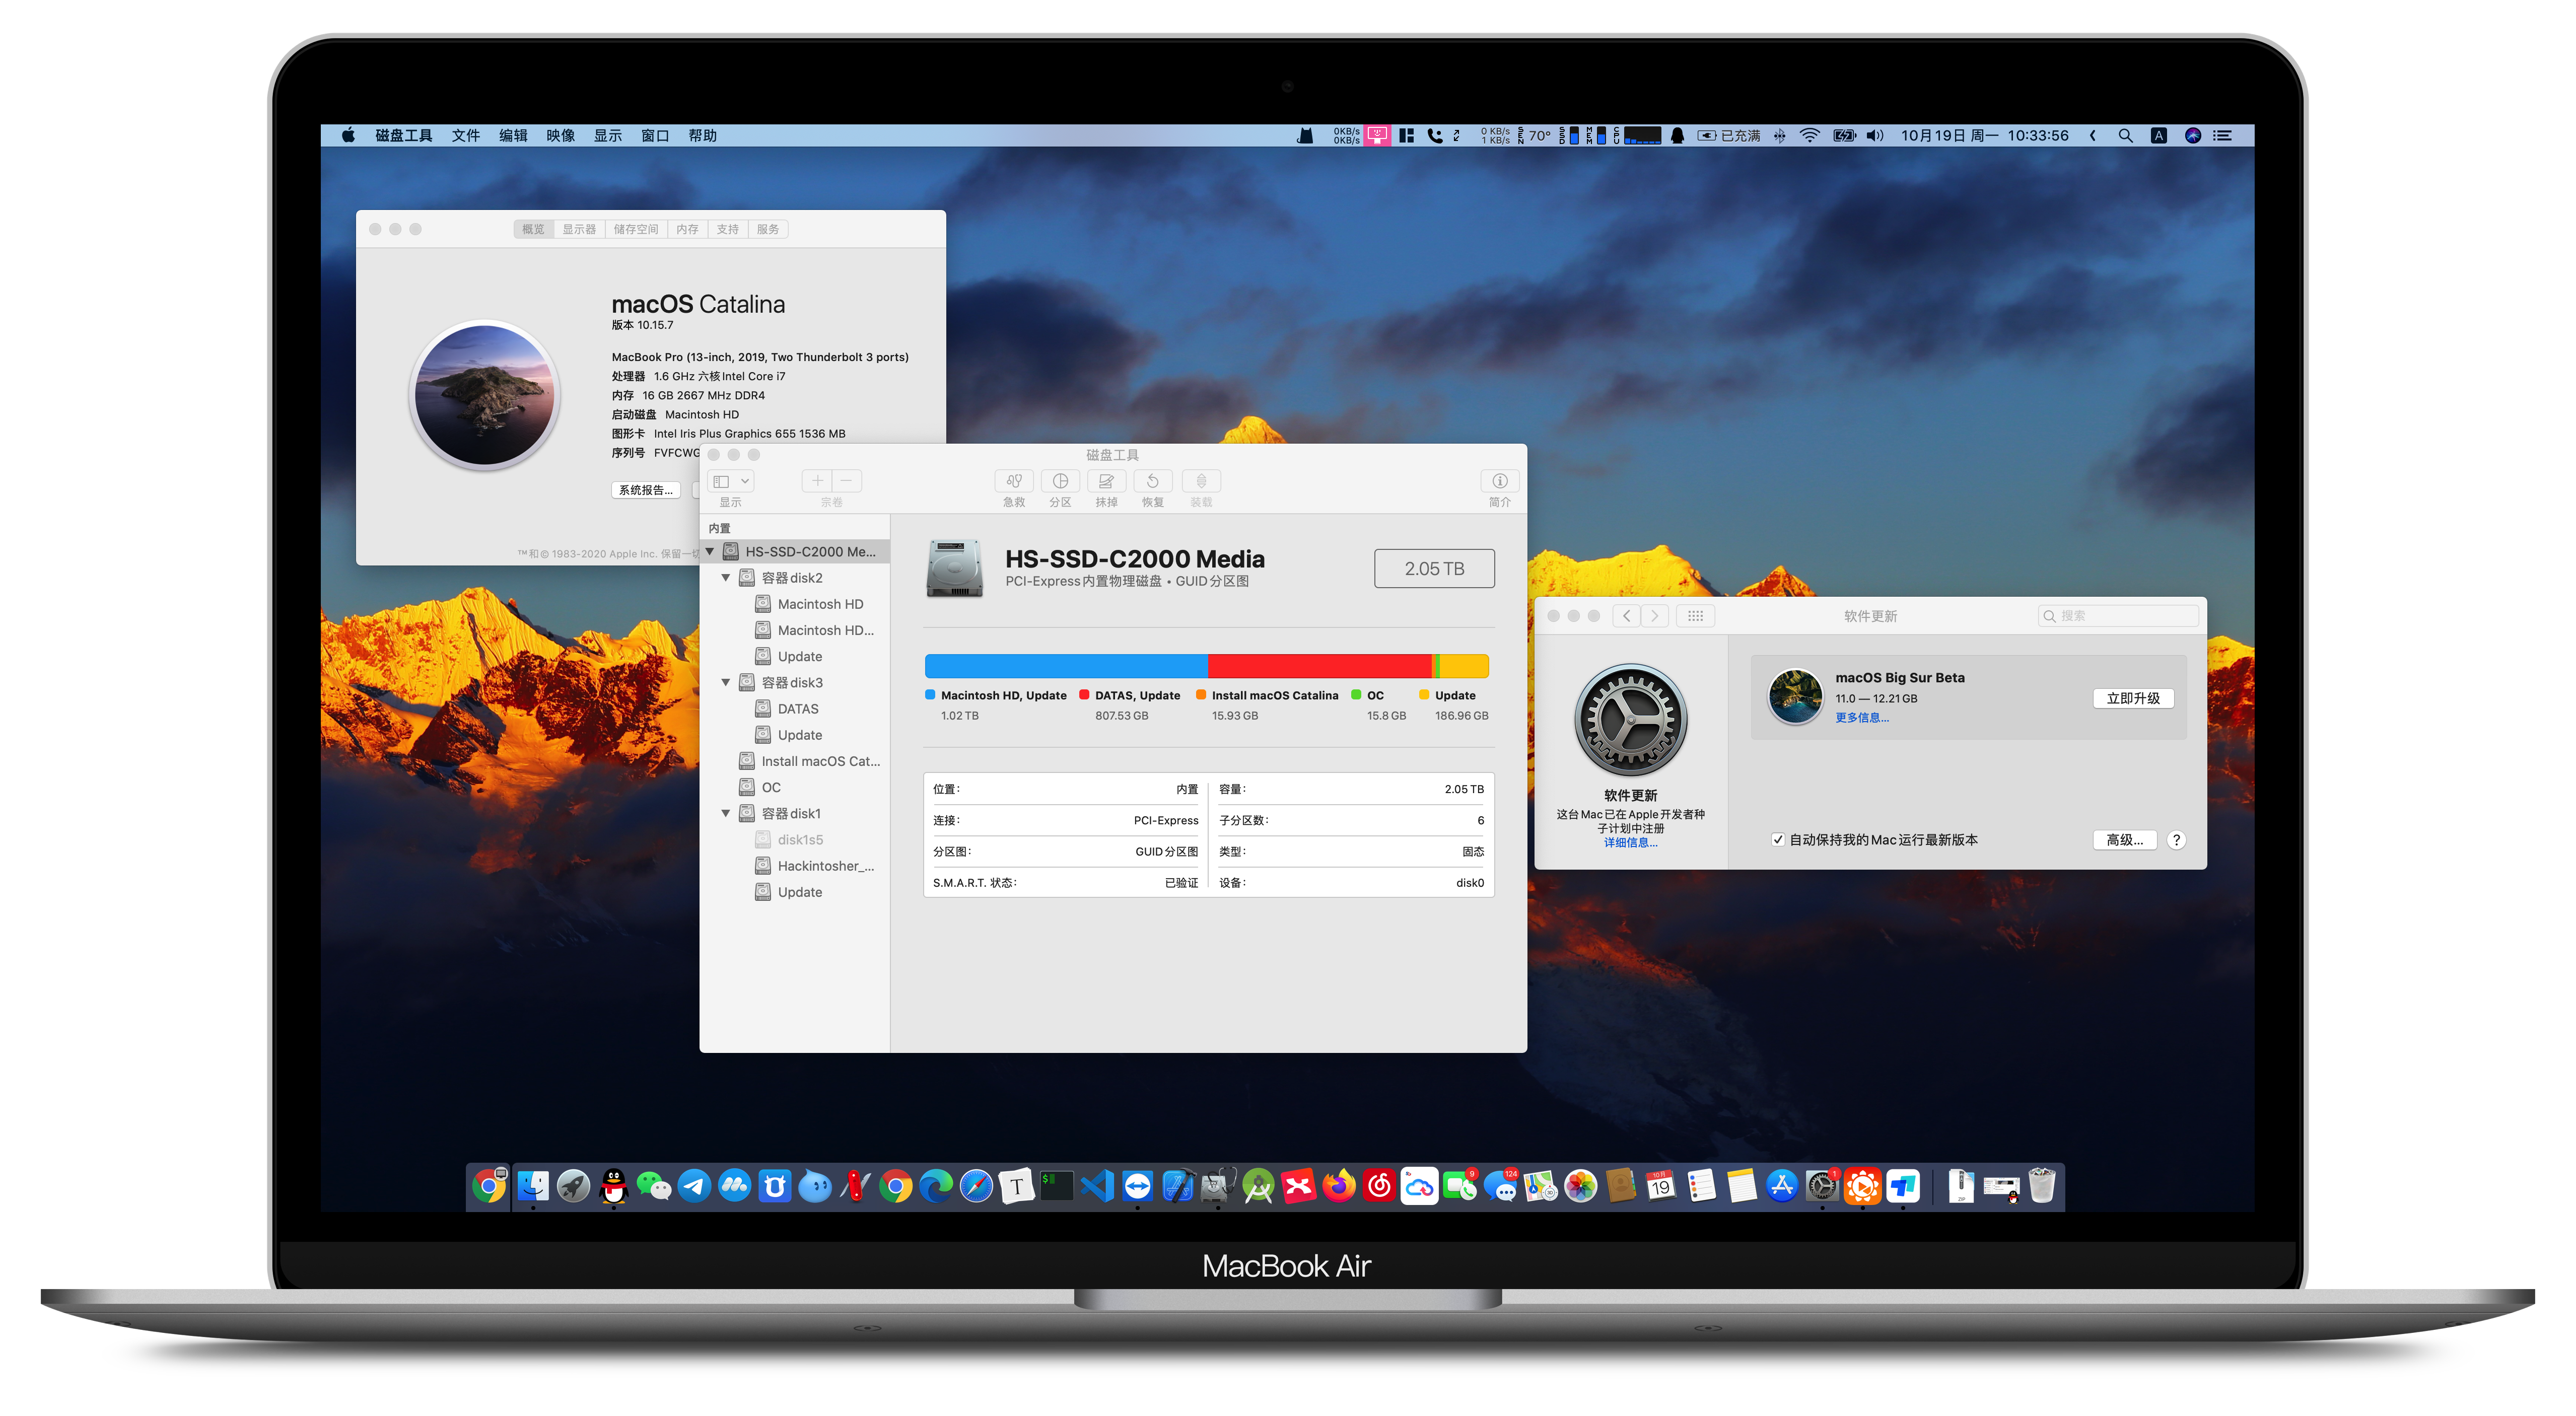Open the 显示 view dropdown in Disk Utility
This screenshot has width=2576, height=1416.
[731, 481]
